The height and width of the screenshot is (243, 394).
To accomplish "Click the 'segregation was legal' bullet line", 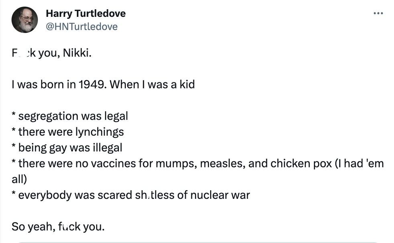I will (x=70, y=116).
